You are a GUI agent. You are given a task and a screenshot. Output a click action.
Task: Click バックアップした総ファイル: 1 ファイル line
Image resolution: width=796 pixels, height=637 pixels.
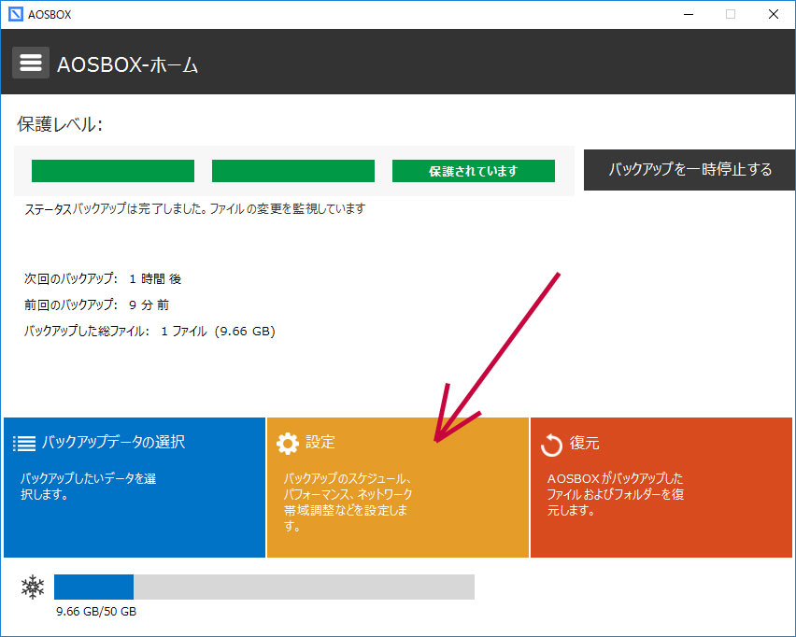(x=149, y=332)
